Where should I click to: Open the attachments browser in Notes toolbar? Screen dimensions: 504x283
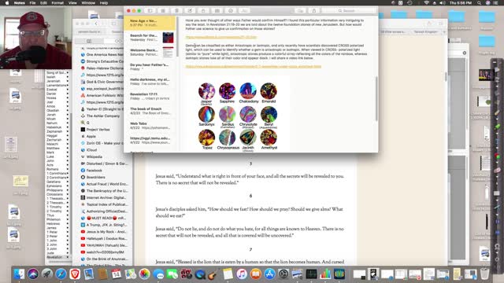coord(163,10)
